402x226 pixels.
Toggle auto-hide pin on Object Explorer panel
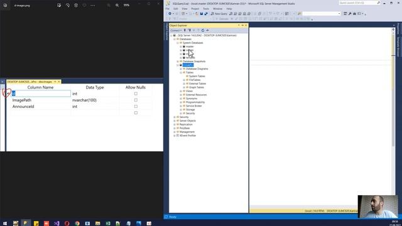pyautogui.click(x=242, y=25)
